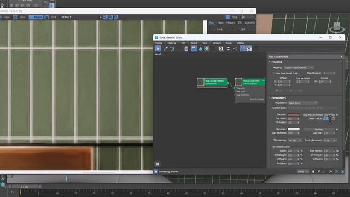The height and width of the screenshot is (197, 350).
Task: Click the Gap color No Map button
Action: pos(318,129)
